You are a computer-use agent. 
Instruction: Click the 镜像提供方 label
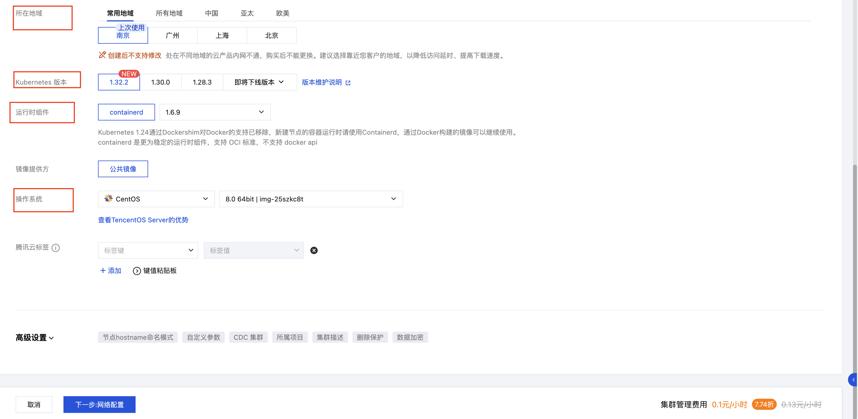coord(32,169)
